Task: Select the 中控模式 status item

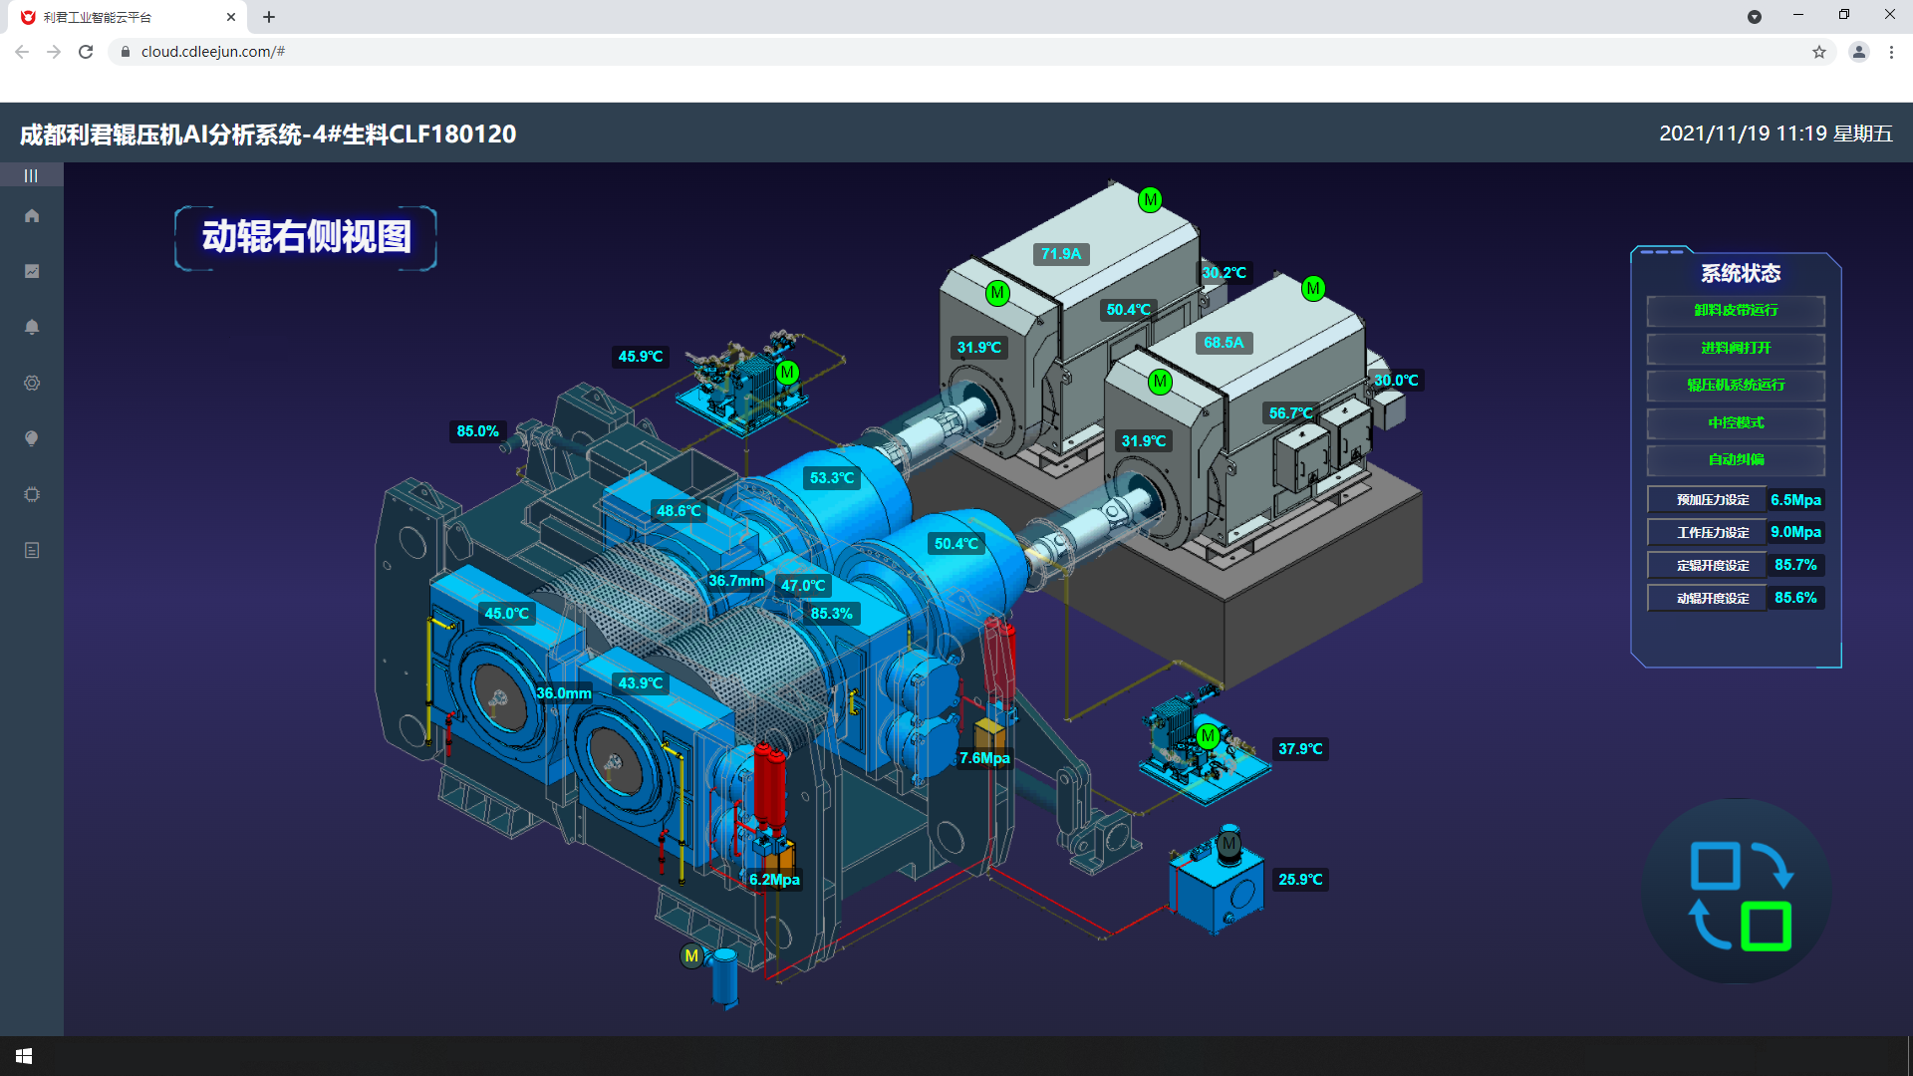Action: [x=1736, y=422]
